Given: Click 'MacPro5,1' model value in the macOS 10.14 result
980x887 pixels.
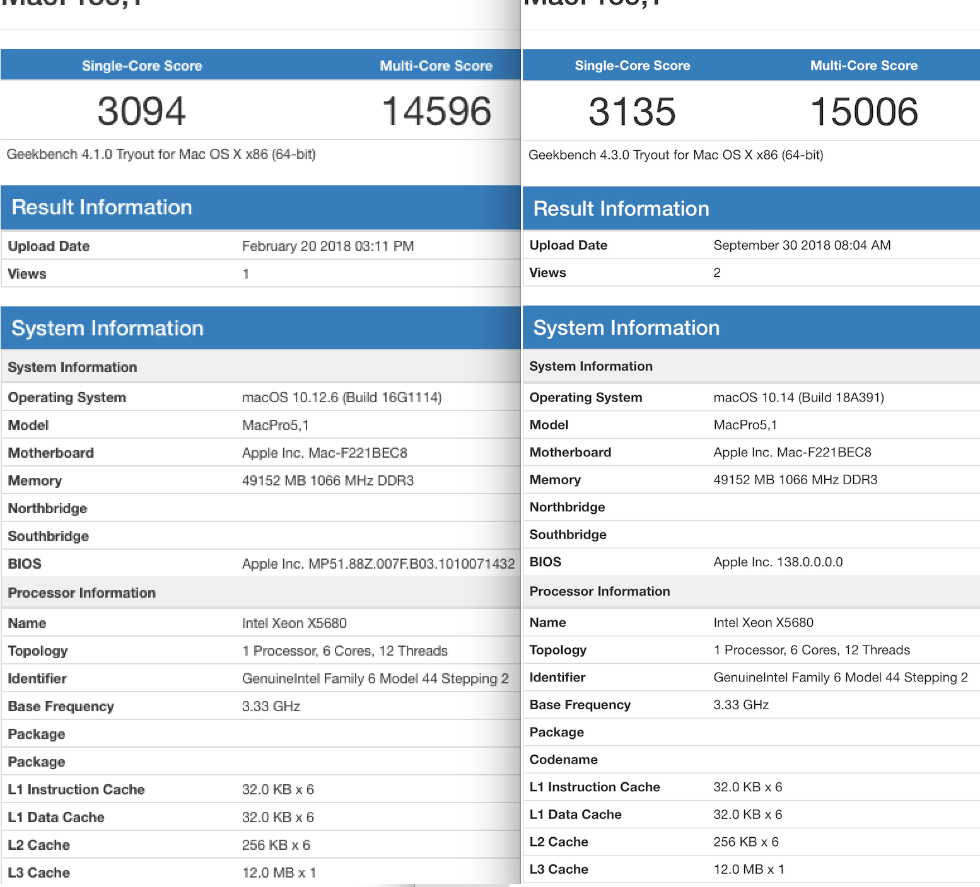Looking at the screenshot, I should 745,425.
